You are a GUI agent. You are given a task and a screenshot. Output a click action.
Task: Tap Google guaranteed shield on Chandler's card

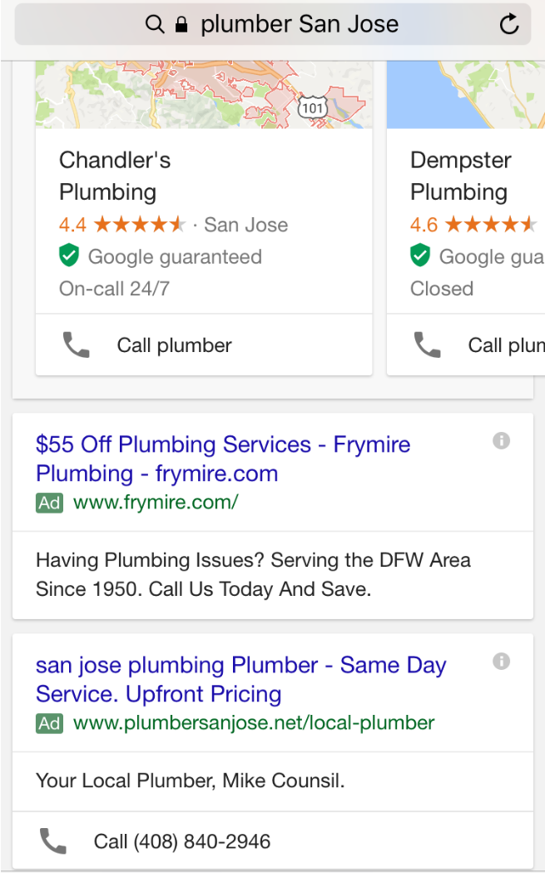69,257
